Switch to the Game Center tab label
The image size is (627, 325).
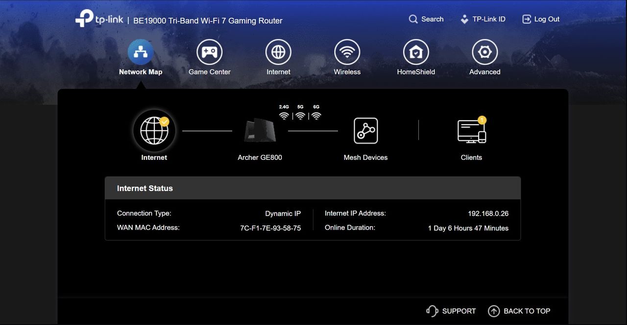point(210,72)
